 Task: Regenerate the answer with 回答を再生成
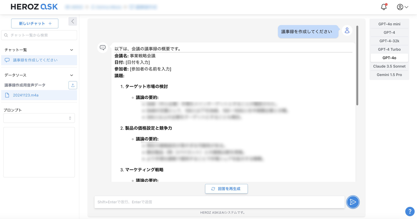tap(226, 189)
